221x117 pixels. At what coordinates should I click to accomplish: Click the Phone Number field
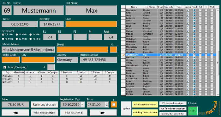click(x=99, y=59)
